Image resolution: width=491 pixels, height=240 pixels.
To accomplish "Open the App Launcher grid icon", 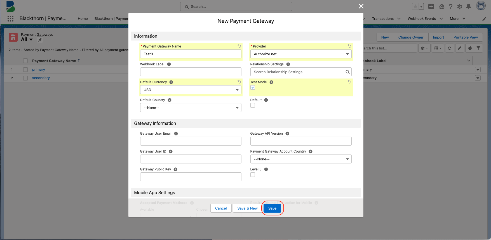I will click(10, 18).
